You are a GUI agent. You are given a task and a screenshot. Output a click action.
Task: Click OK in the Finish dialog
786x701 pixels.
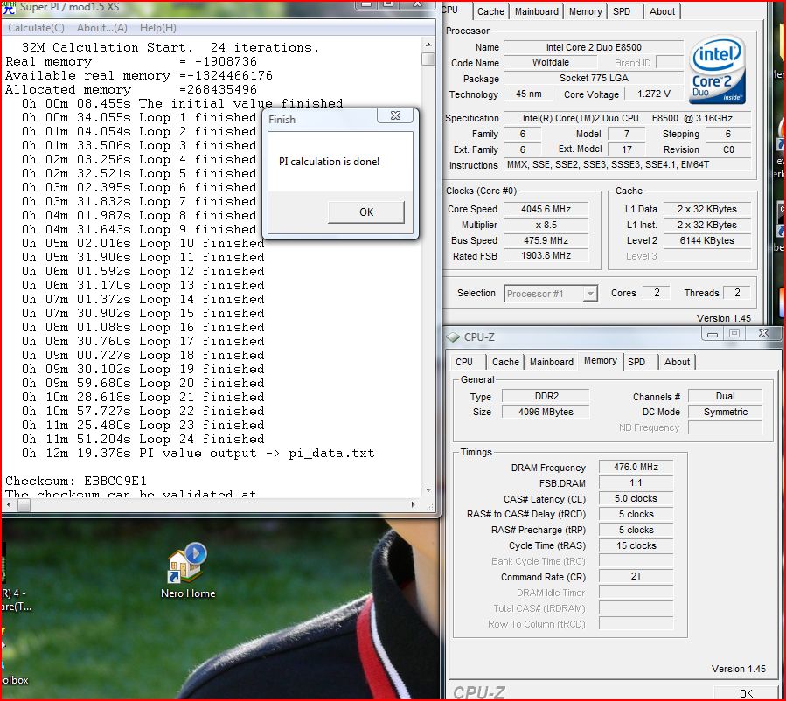[366, 212]
